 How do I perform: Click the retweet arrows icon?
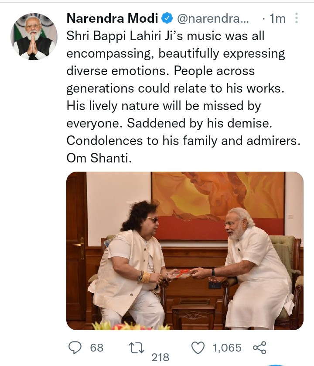[137, 348]
